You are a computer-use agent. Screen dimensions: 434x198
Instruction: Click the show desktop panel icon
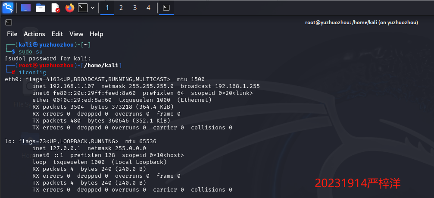click(x=26, y=8)
